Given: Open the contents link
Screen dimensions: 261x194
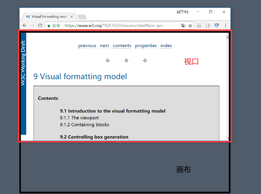Looking at the screenshot, I should (x=122, y=45).
